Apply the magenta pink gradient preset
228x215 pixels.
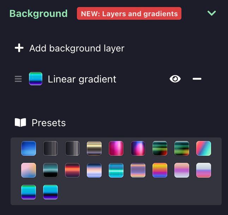click(116, 148)
